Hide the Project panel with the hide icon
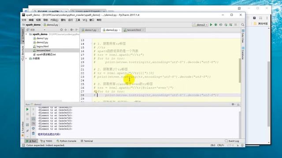282x158 pixels. coord(77,30)
